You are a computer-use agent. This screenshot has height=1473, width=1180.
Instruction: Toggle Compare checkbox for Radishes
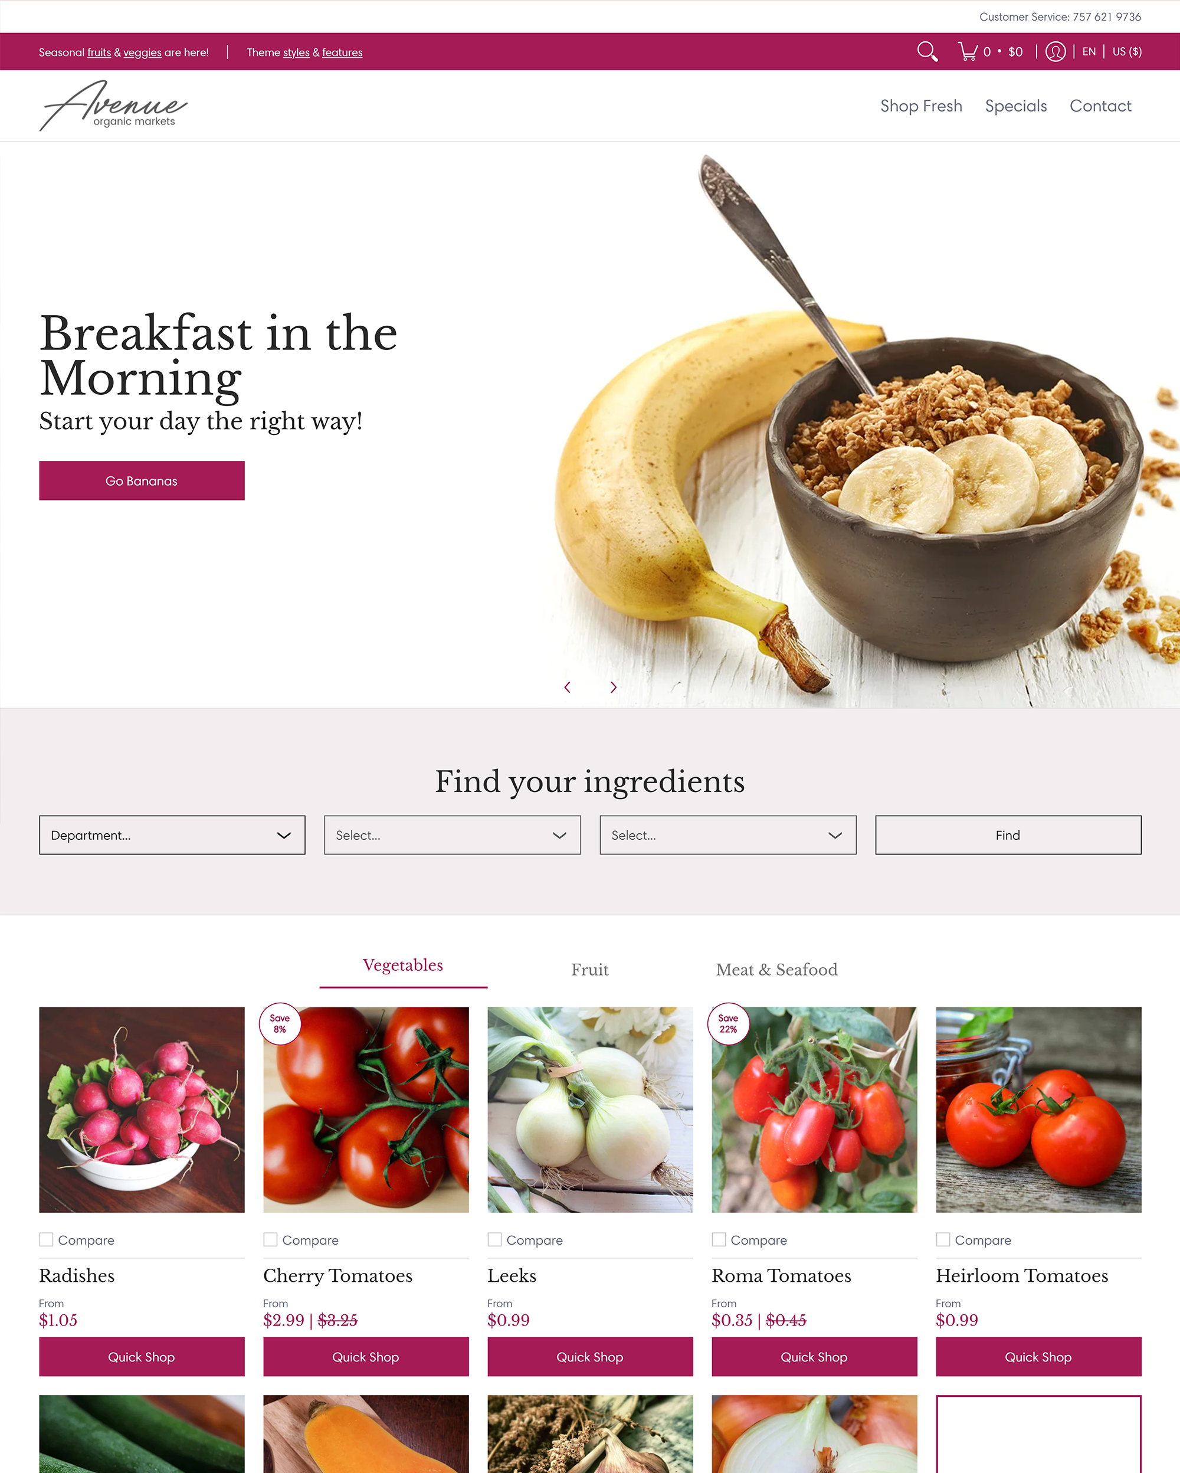click(x=47, y=1239)
